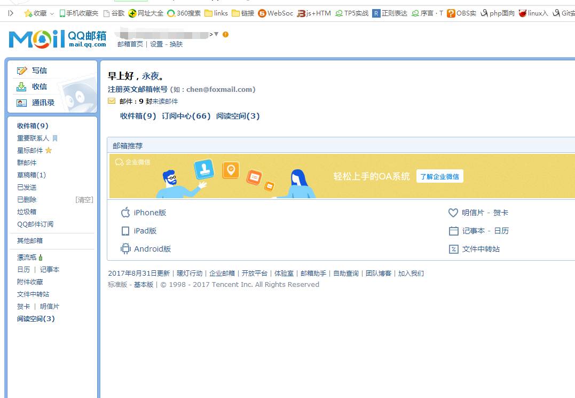Click 开放平台 footer link
Screen dimensions: 575x398
click(255, 274)
